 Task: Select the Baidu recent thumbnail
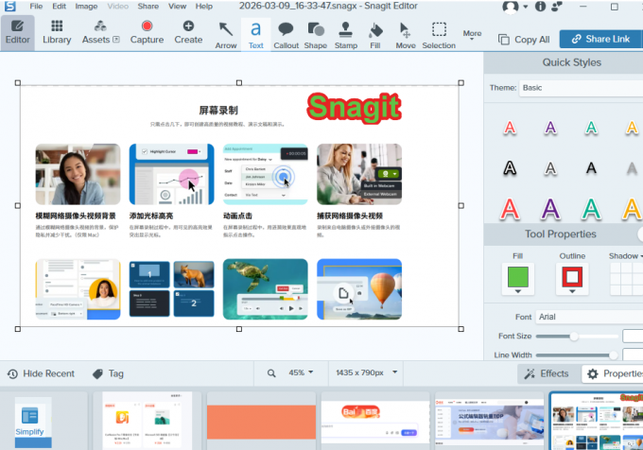tap(375, 423)
